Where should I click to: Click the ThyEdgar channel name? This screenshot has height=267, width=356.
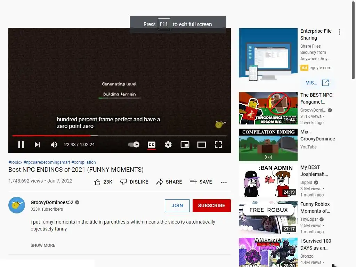pyautogui.click(x=309, y=219)
